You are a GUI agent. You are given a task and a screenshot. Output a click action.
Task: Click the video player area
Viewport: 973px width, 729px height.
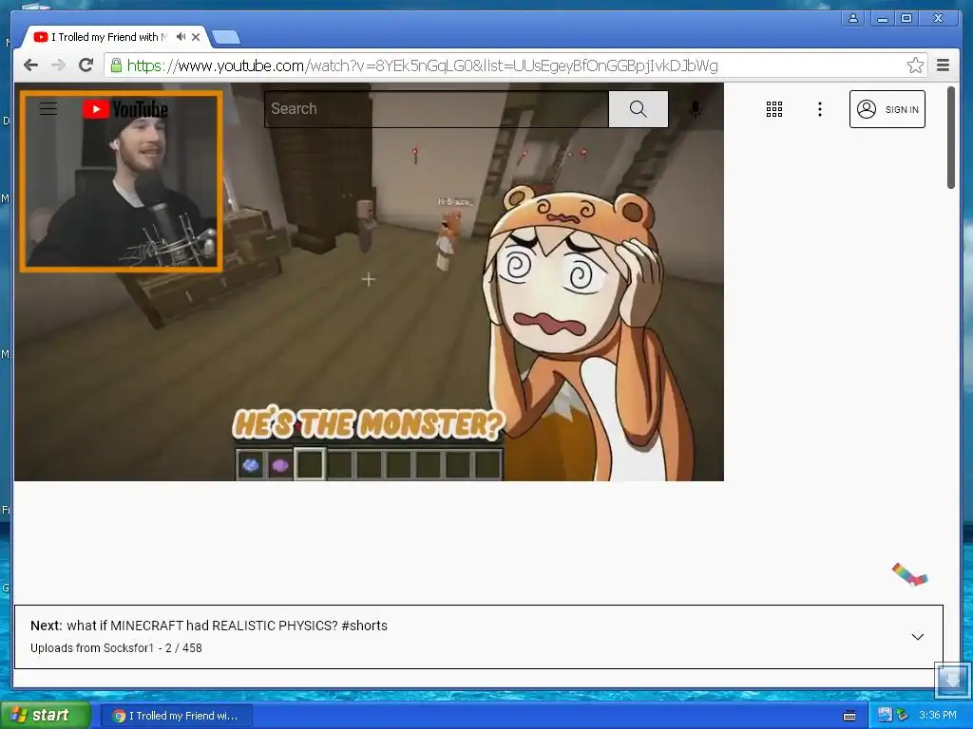click(369, 282)
